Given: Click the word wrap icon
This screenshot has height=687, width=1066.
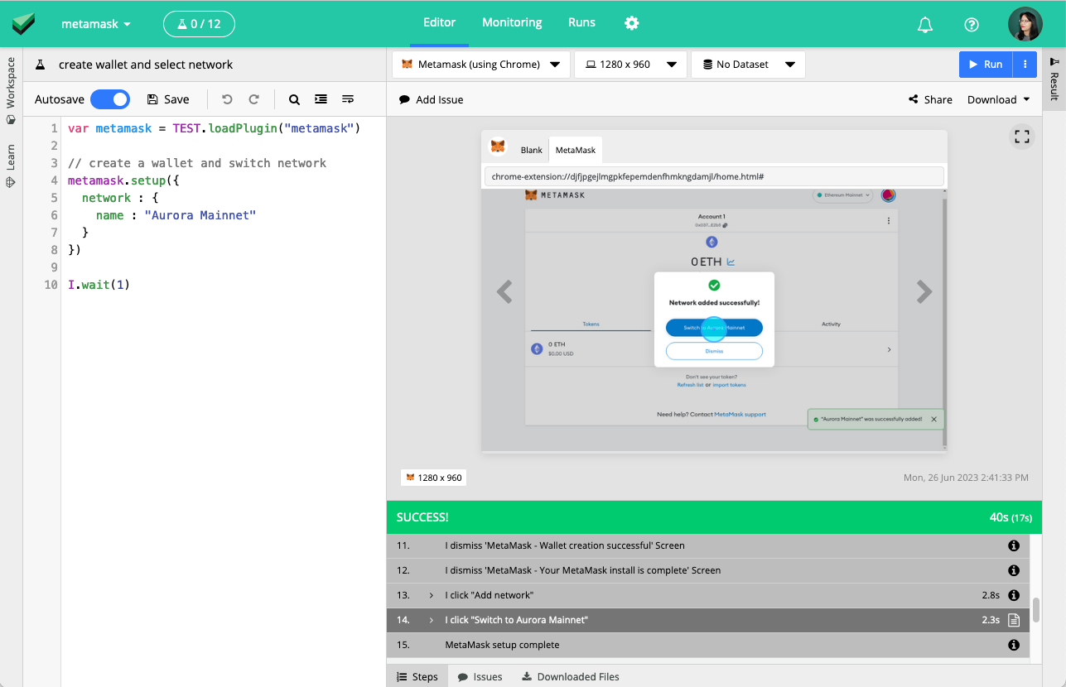Looking at the screenshot, I should tap(348, 99).
